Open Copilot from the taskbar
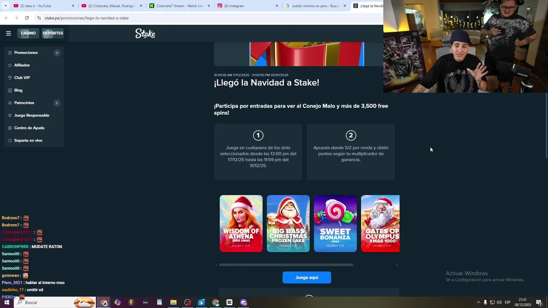 pos(118,302)
